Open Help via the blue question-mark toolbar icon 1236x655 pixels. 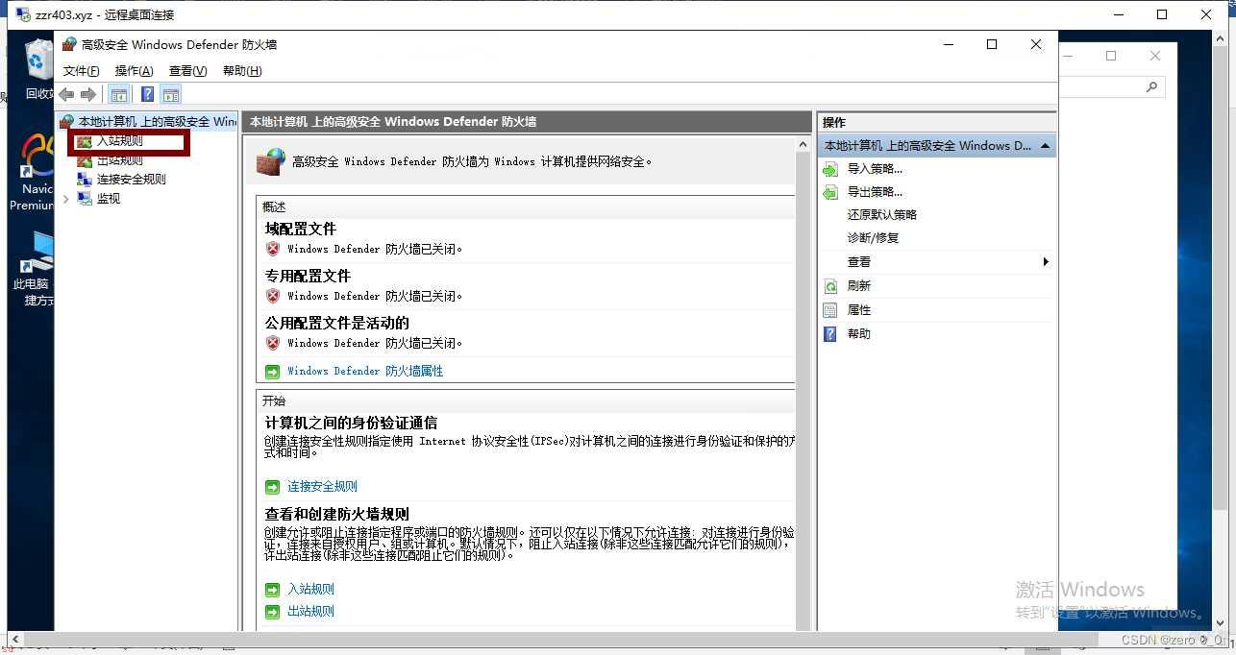point(147,94)
